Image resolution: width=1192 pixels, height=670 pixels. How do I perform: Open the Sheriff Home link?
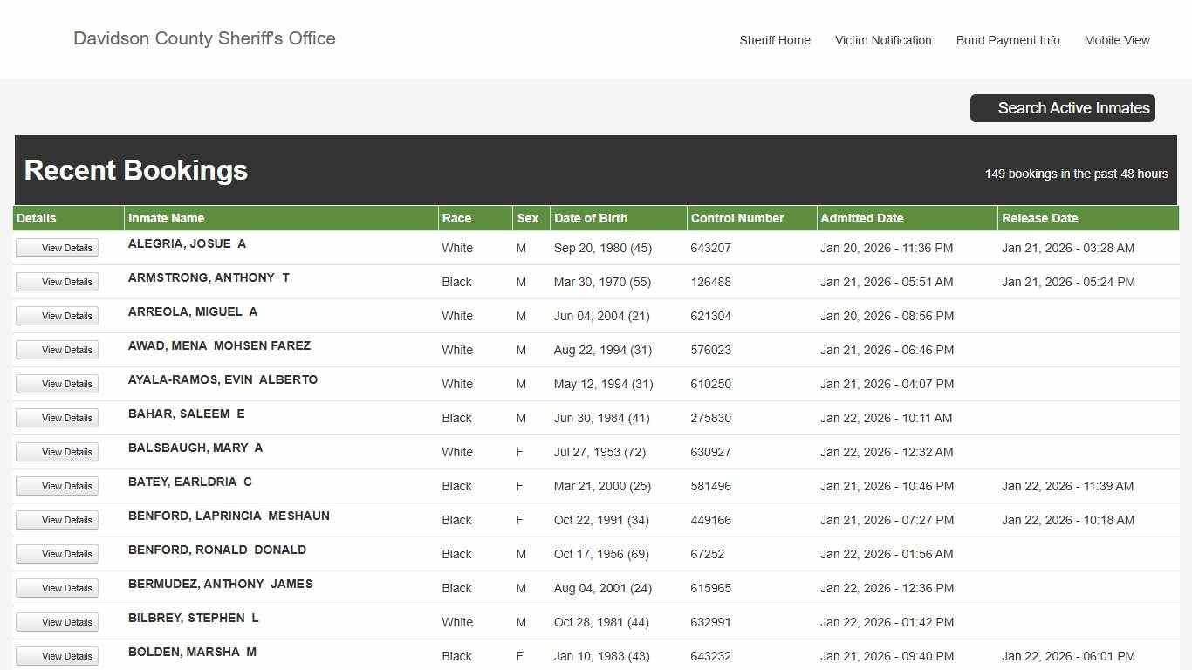point(774,40)
